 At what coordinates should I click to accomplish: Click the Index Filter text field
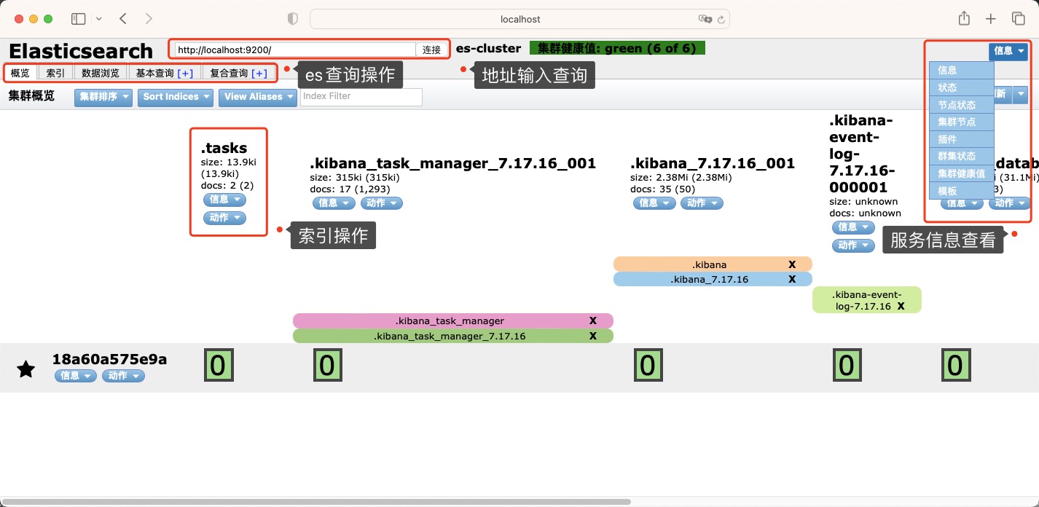pos(361,96)
